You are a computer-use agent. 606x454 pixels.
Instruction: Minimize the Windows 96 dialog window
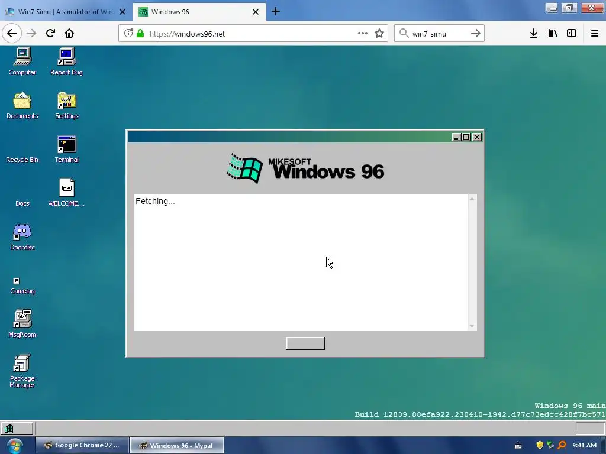point(456,137)
